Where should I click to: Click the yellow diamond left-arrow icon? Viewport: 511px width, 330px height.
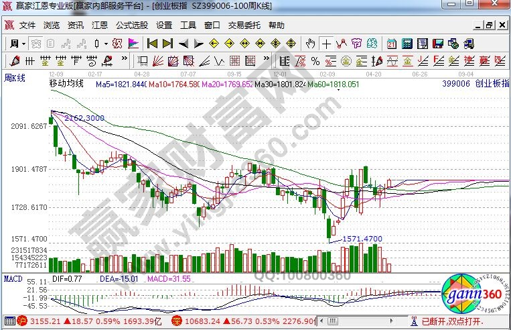[x=214, y=44]
